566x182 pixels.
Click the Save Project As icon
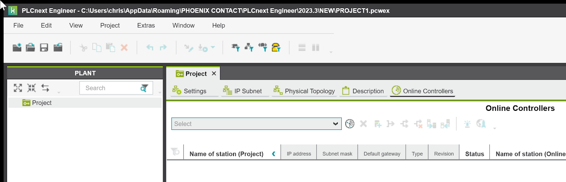58,47
